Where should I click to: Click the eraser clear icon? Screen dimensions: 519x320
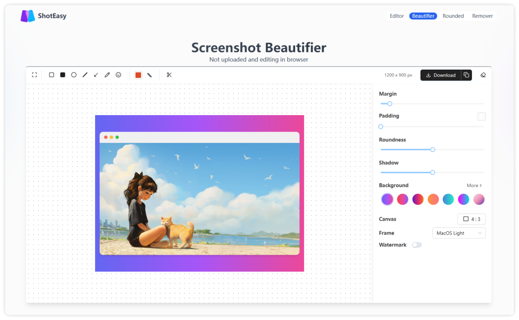(x=483, y=75)
